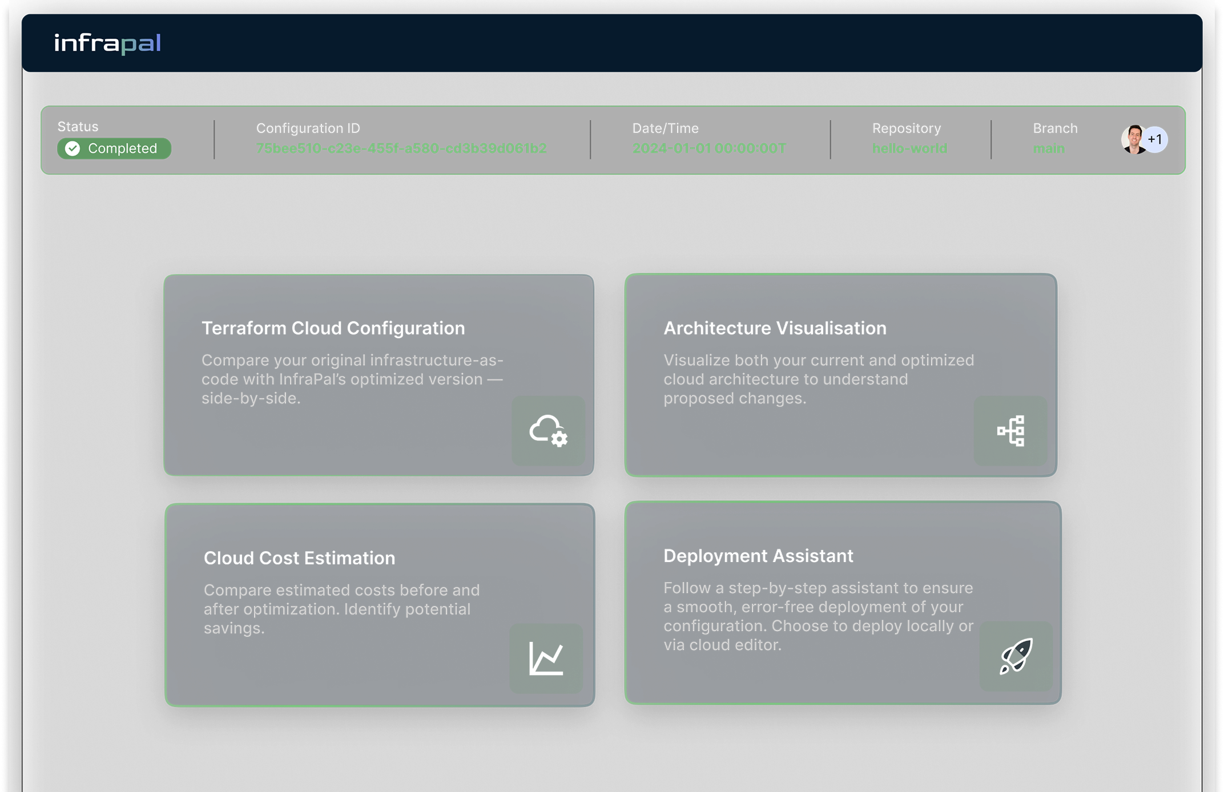Viewport: 1224px width, 792px height.
Task: Click the infrapal logo
Action: click(x=107, y=43)
